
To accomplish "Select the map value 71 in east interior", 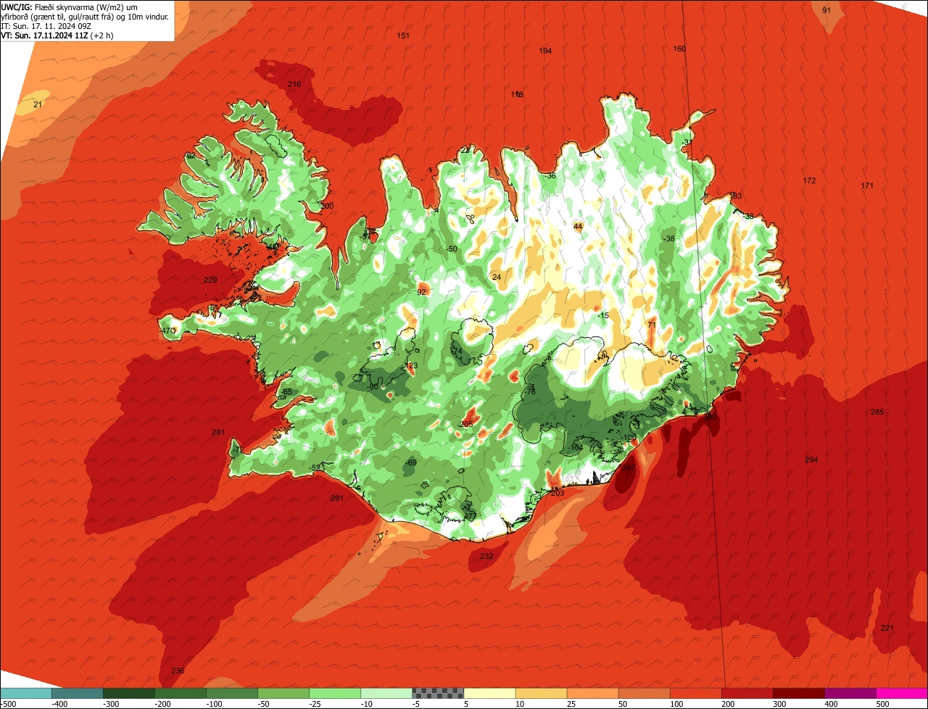I will tap(652, 325).
